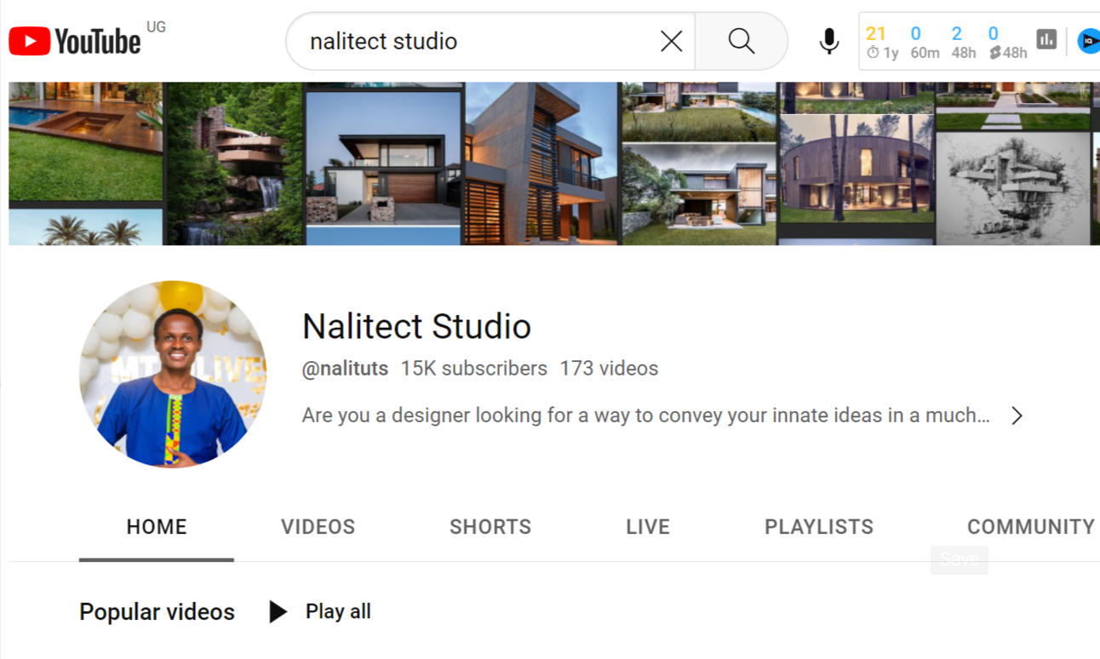Start a voice search with the microphone icon

point(828,40)
